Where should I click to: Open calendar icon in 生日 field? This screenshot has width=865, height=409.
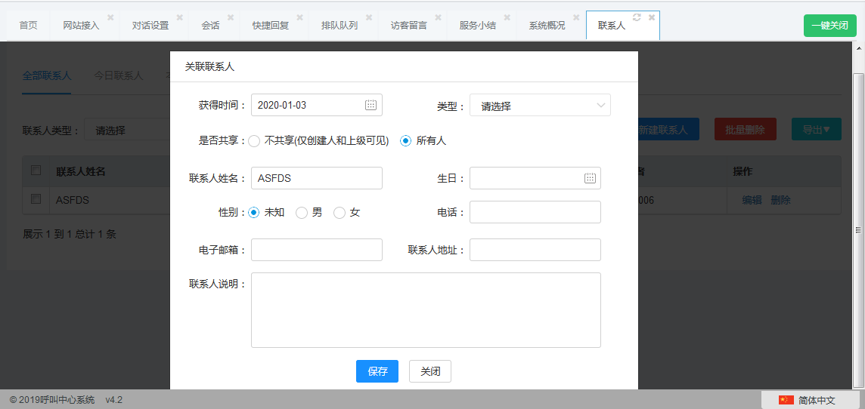click(x=590, y=178)
